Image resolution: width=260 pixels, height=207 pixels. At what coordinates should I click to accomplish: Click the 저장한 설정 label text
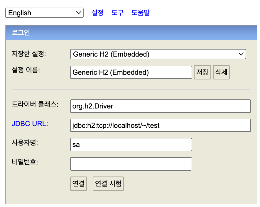(x=29, y=54)
